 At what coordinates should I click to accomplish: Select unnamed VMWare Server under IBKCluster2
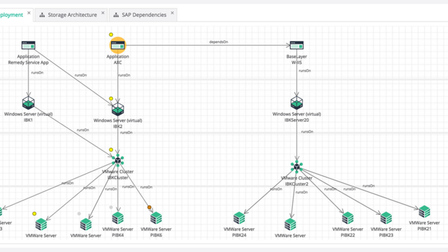(290, 224)
